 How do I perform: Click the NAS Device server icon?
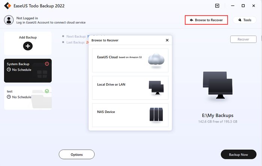click(x=156, y=114)
